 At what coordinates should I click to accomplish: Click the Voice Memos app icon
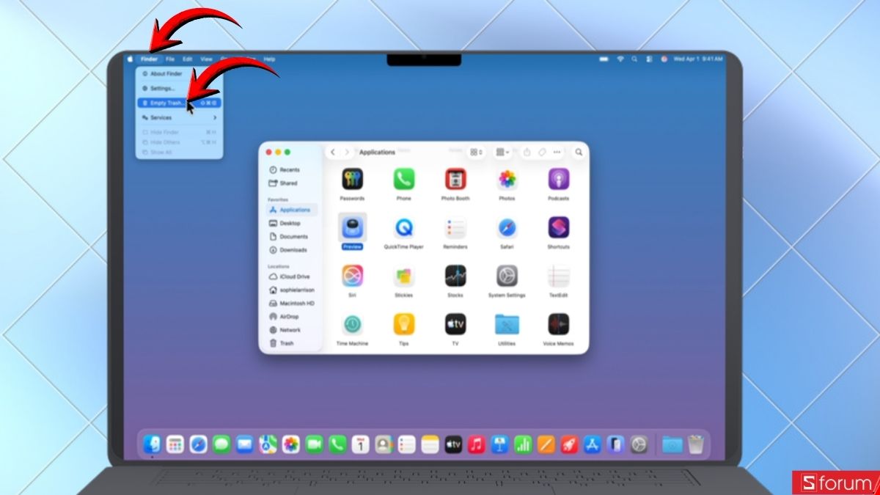tap(559, 324)
